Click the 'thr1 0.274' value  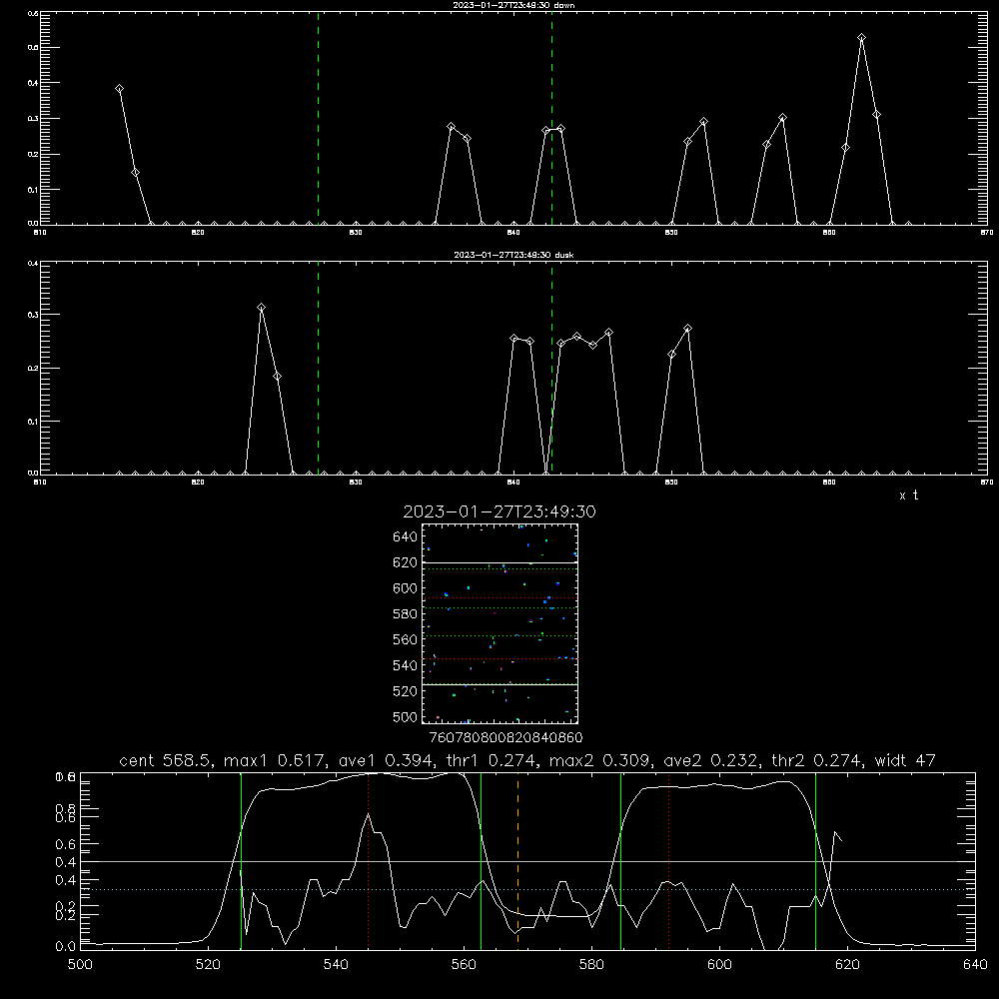pyautogui.click(x=493, y=760)
